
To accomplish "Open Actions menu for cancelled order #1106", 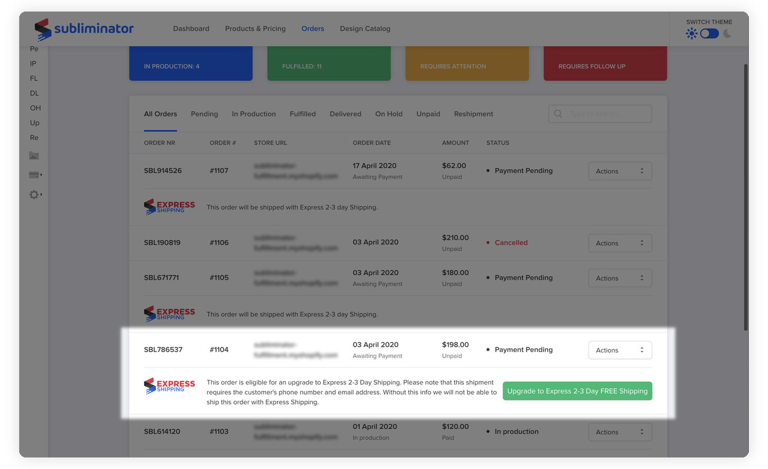I will click(620, 243).
